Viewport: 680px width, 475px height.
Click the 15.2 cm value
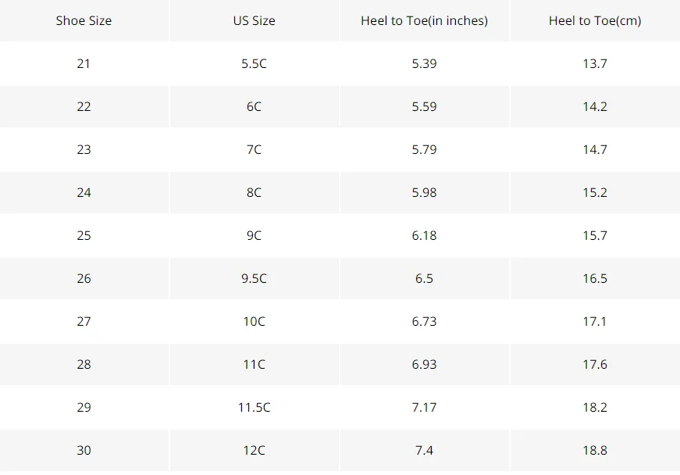[595, 193]
